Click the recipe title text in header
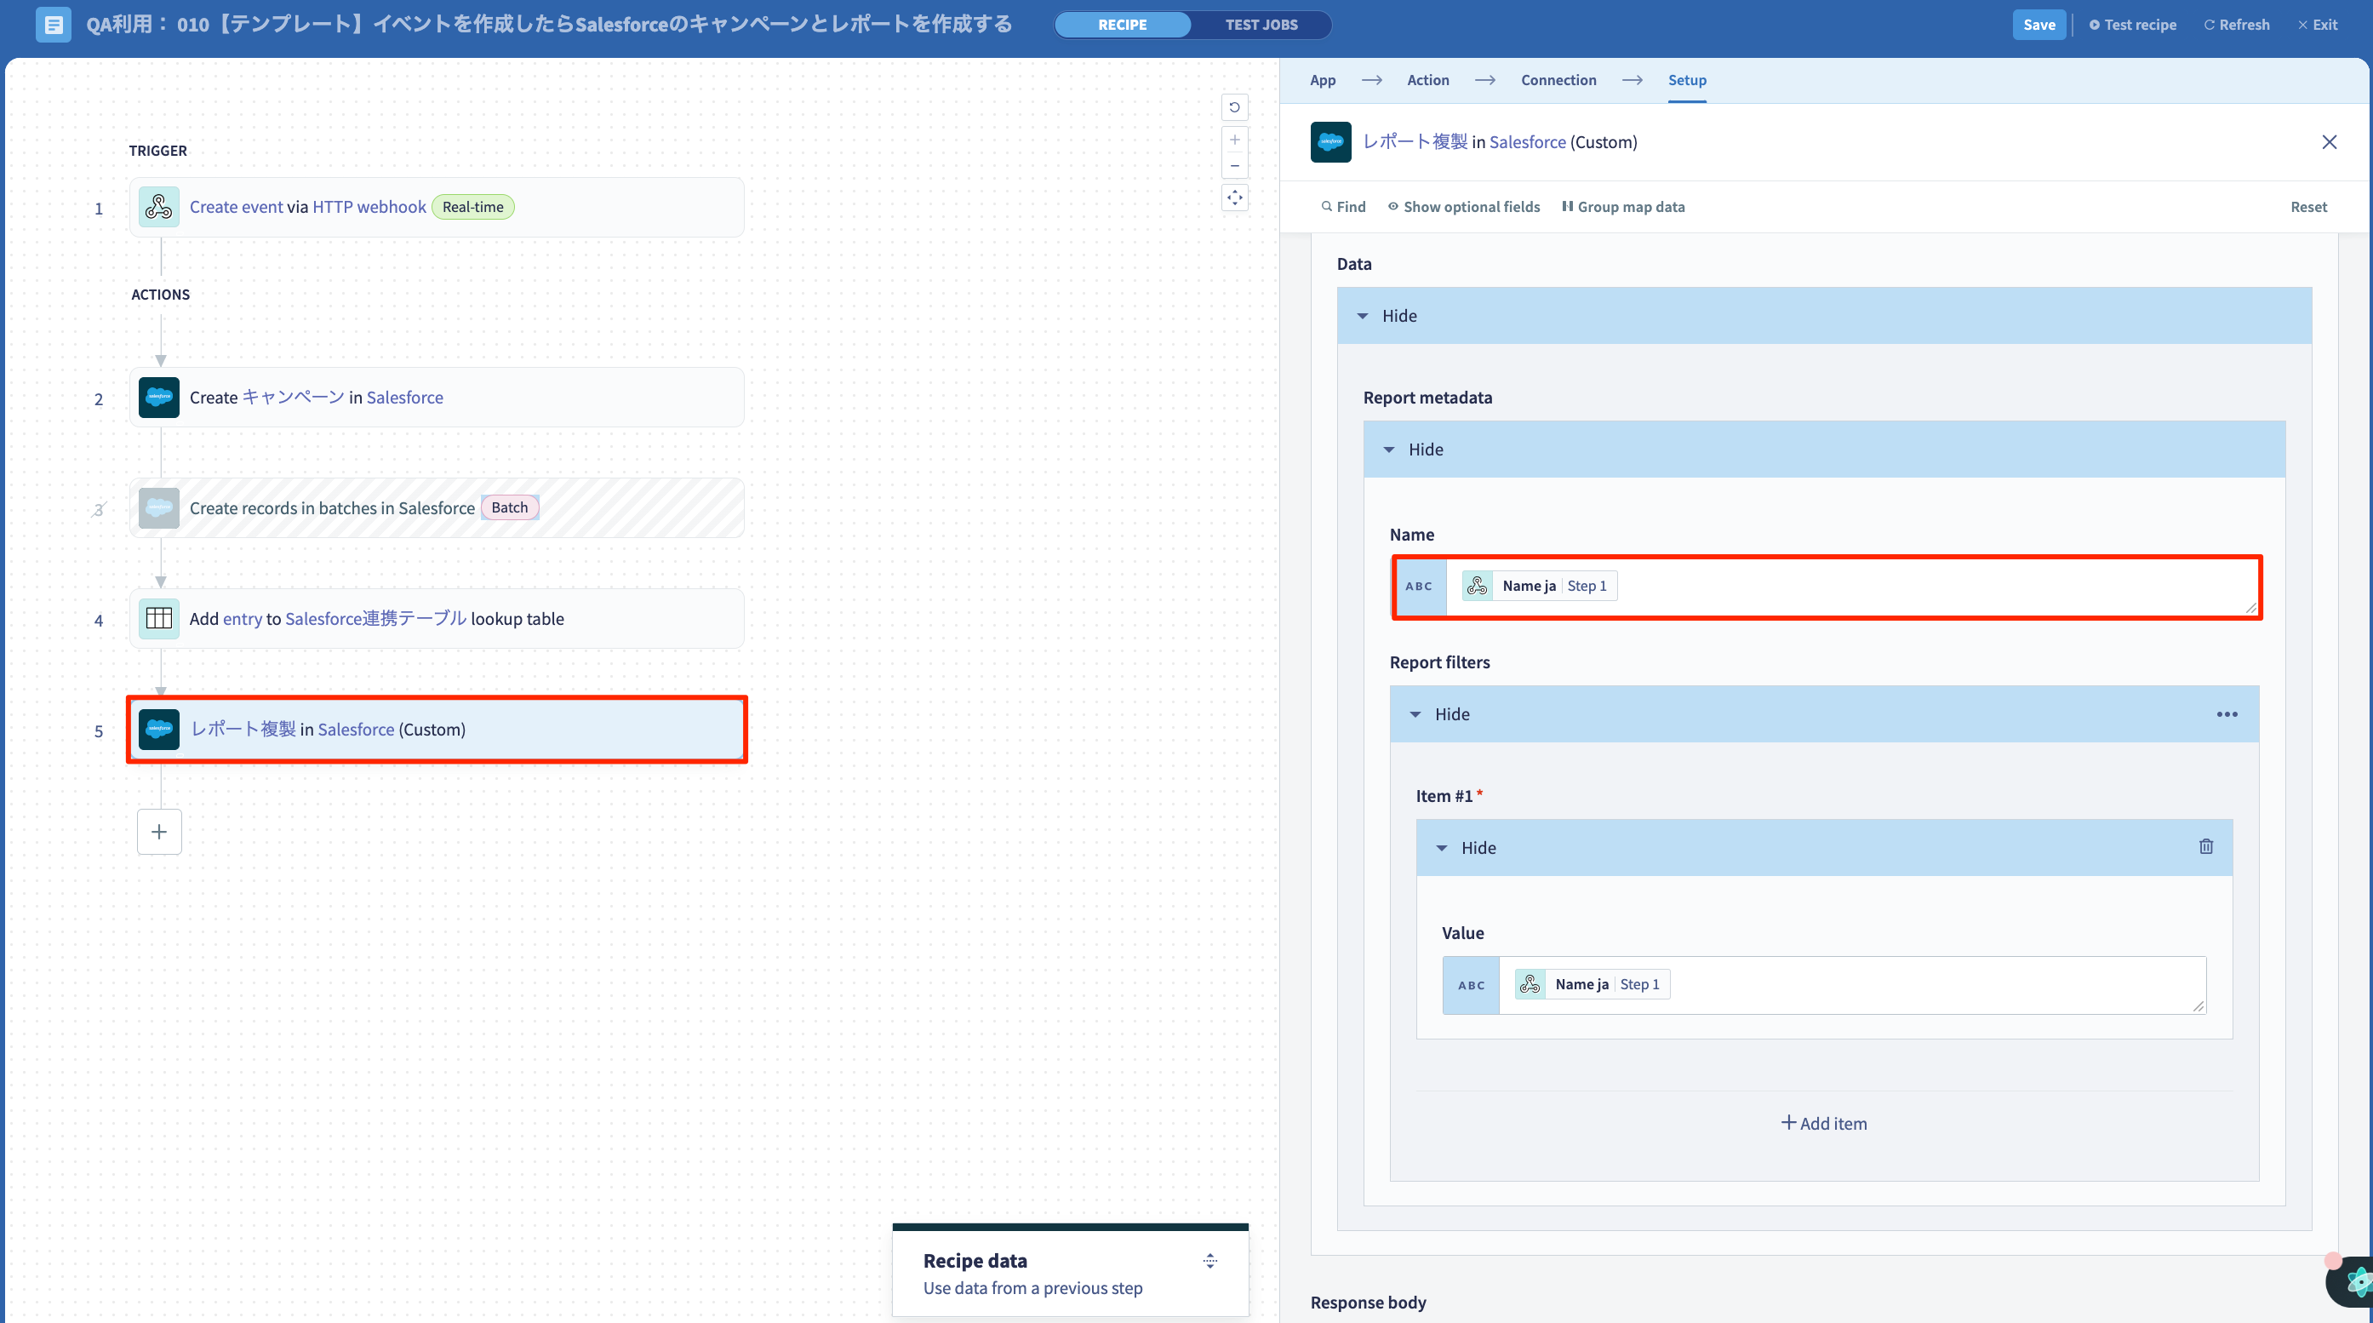The image size is (2373, 1323). coord(549,24)
